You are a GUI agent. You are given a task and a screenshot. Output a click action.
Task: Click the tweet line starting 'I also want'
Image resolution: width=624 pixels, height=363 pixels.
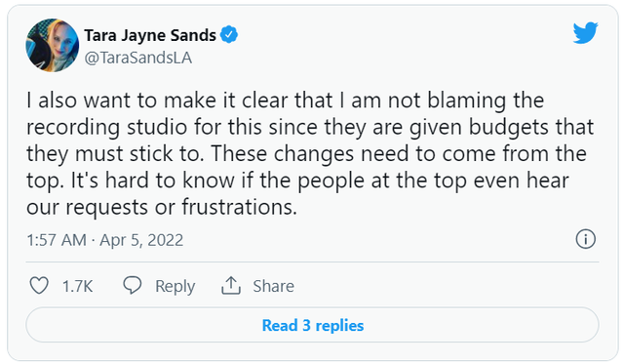(285, 100)
